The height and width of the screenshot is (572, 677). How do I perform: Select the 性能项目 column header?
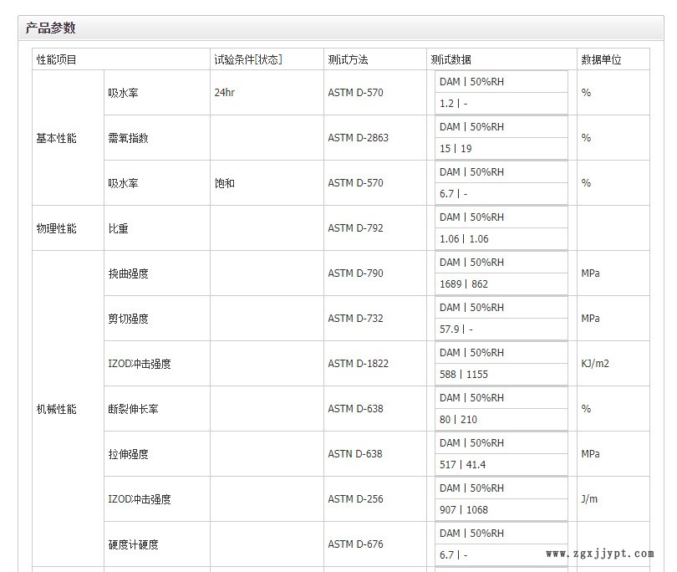56,59
